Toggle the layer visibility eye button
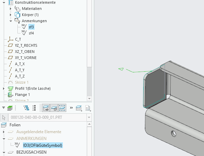This screenshot has height=156, width=204. pos(46,108)
